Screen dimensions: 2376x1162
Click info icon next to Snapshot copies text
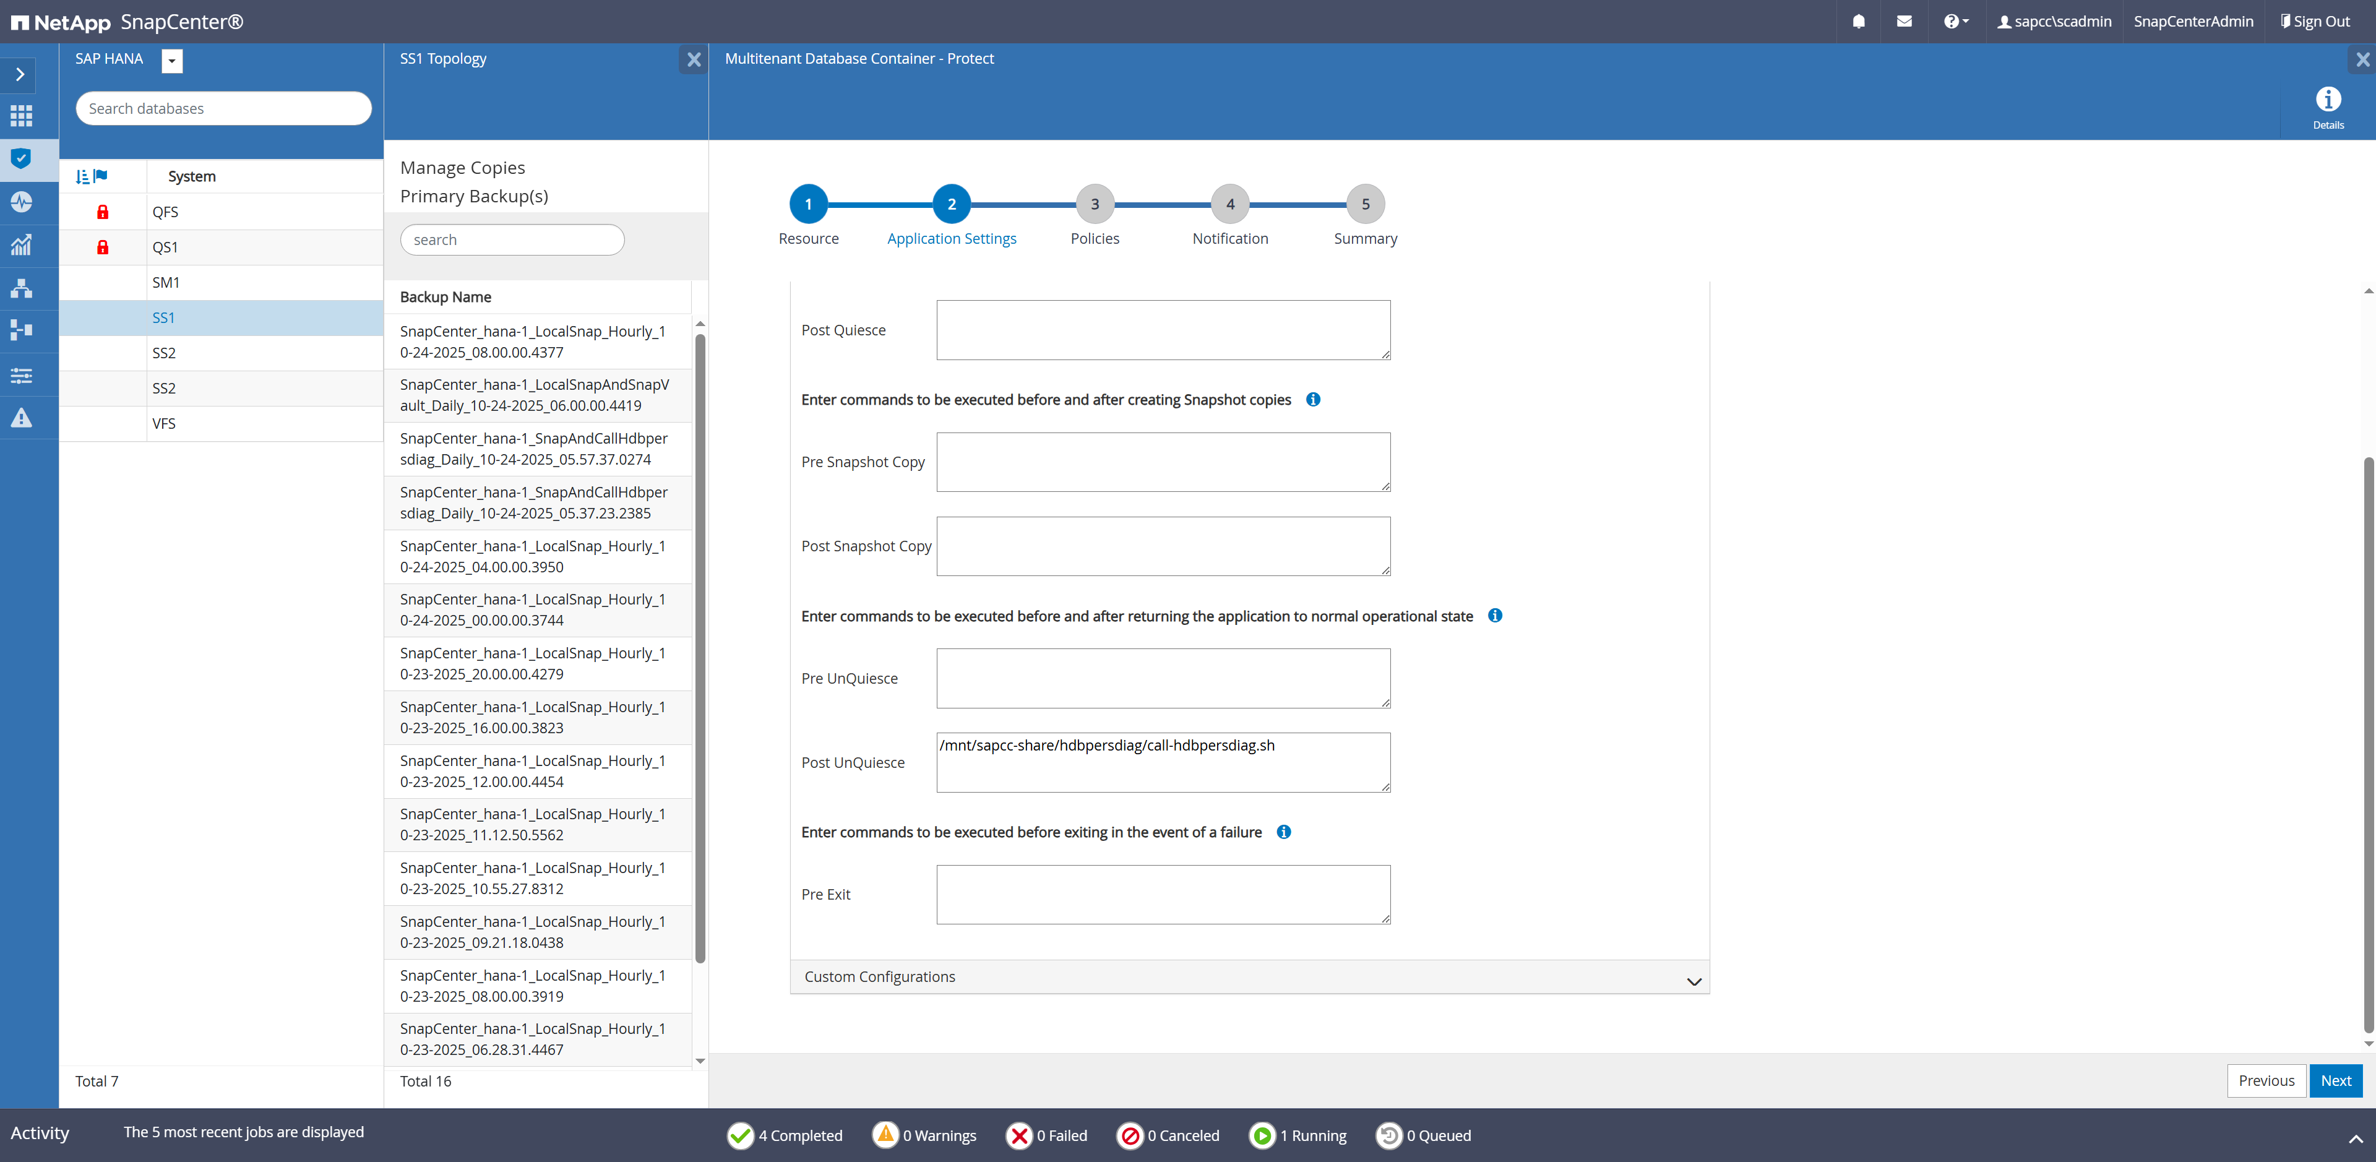click(1312, 399)
